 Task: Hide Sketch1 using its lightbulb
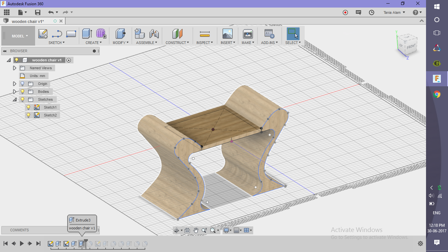coord(29,107)
